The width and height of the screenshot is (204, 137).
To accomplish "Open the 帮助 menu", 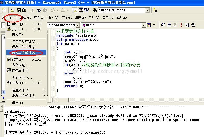I will (121, 18).
